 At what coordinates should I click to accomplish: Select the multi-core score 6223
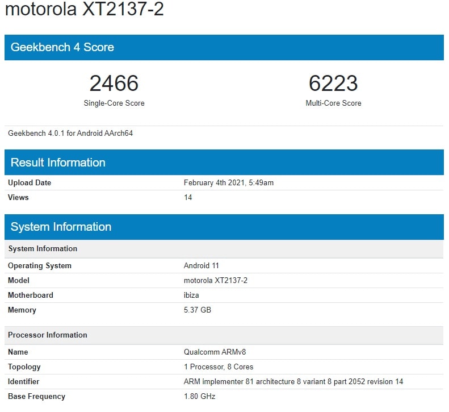click(x=333, y=83)
